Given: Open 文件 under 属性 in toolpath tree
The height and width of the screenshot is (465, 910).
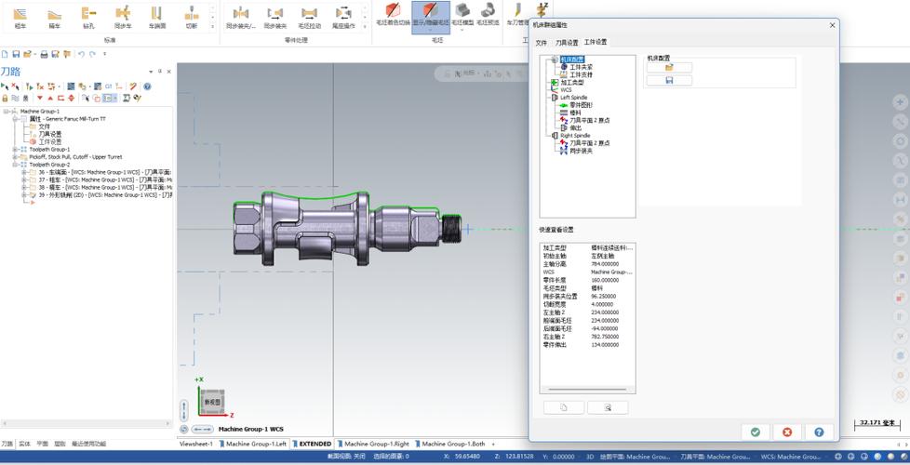Looking at the screenshot, I should click(x=44, y=126).
